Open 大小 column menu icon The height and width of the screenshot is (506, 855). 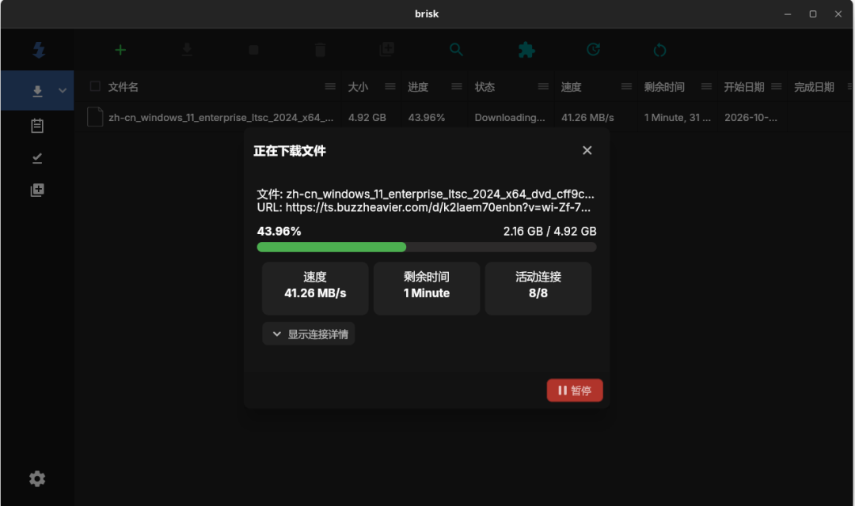[389, 86]
